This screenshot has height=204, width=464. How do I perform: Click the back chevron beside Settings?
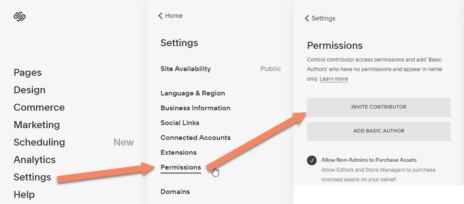(x=307, y=18)
